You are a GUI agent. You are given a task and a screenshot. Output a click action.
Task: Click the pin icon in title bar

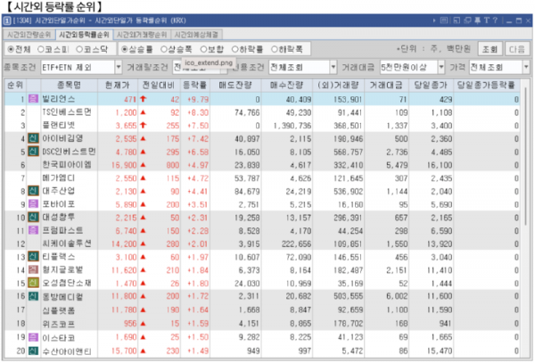(477, 21)
